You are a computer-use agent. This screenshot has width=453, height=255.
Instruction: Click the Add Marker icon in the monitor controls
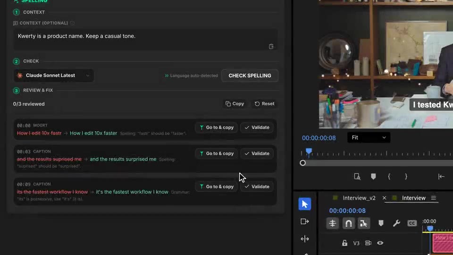pyautogui.click(x=373, y=176)
